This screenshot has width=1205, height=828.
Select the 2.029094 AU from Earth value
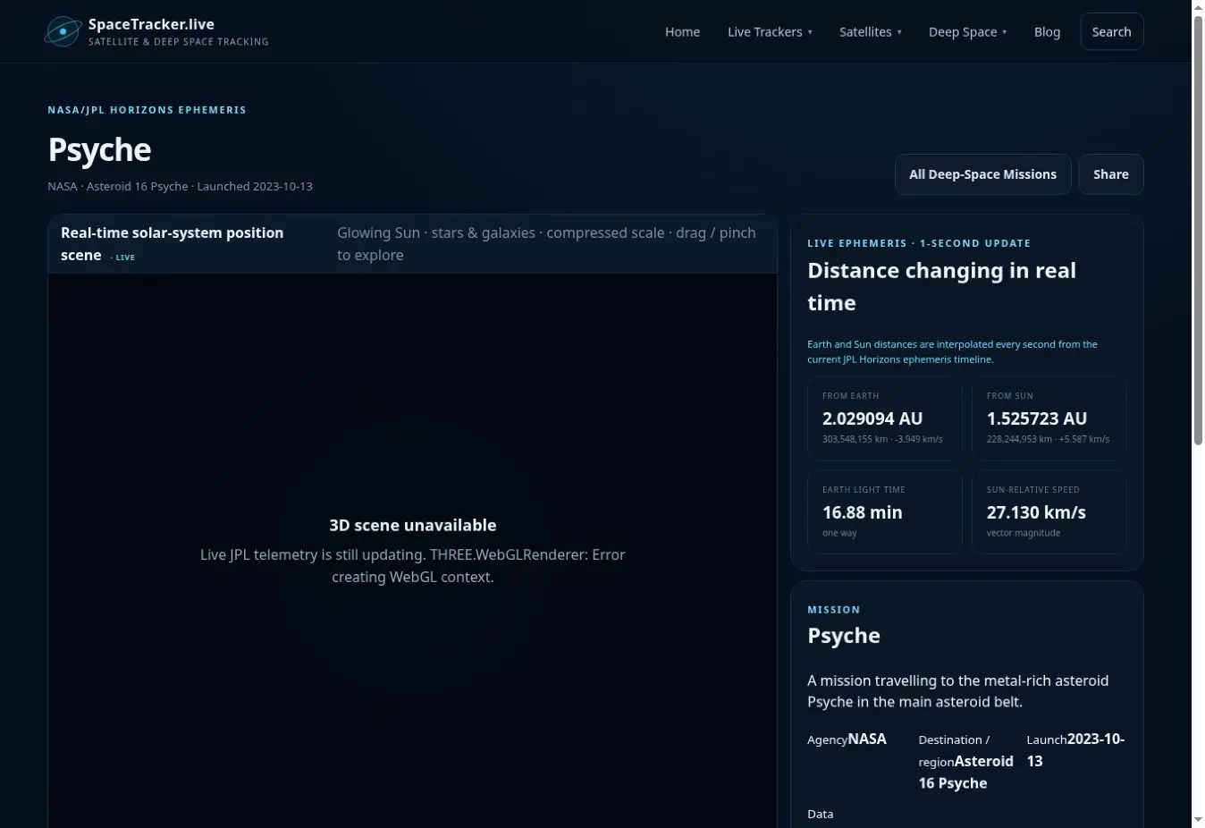point(872,418)
